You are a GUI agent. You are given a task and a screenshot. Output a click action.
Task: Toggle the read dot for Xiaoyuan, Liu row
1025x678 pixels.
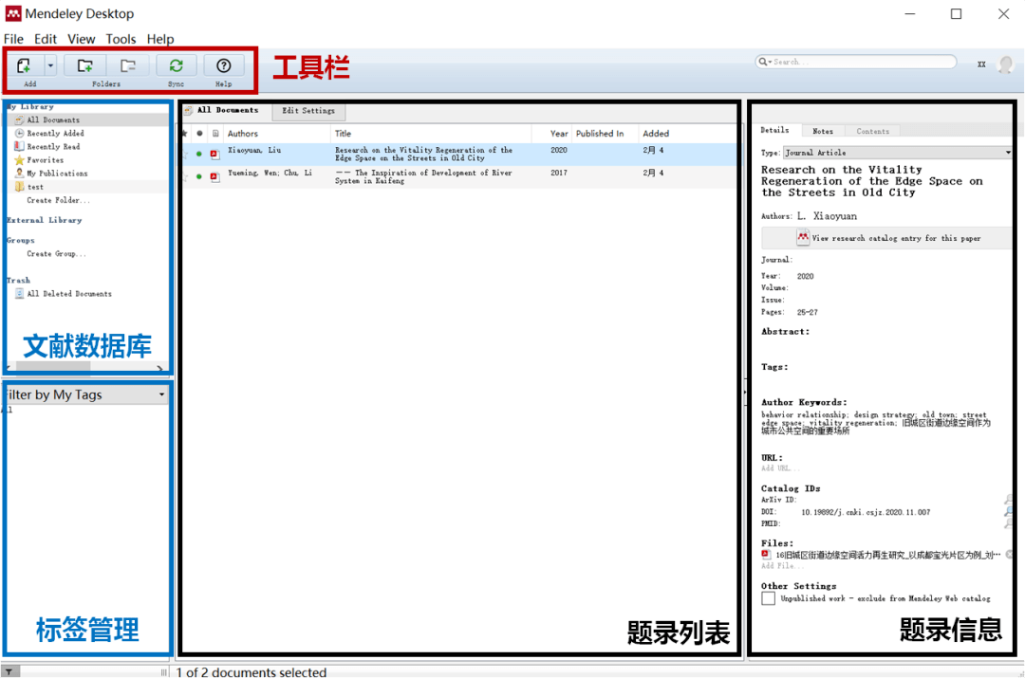pos(199,155)
